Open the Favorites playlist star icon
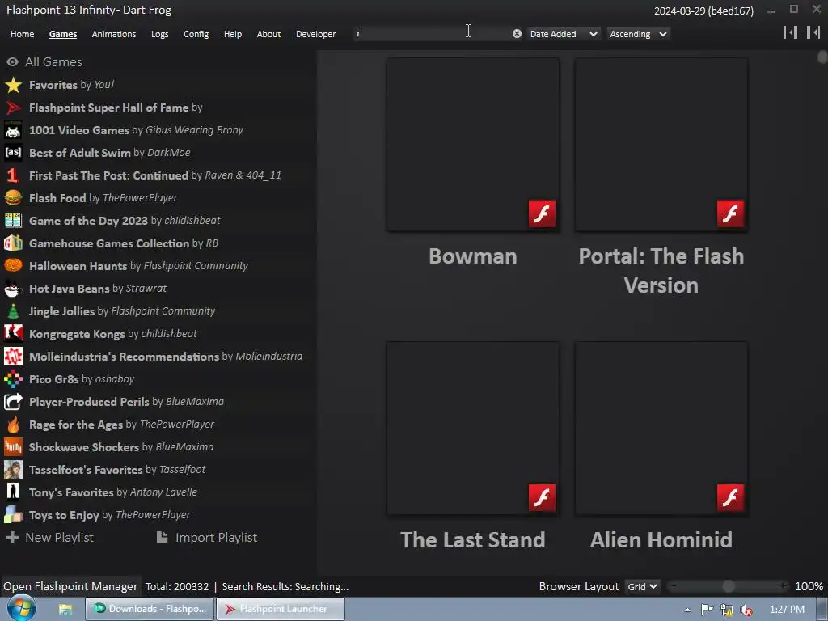Image resolution: width=828 pixels, height=621 pixels. [x=13, y=85]
